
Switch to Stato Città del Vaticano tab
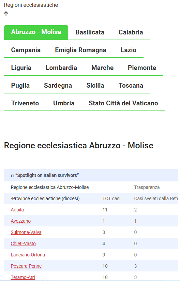click(123, 103)
